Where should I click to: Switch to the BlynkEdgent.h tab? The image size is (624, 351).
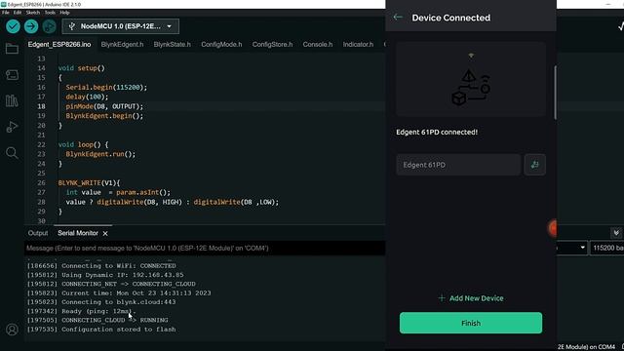tap(122, 44)
